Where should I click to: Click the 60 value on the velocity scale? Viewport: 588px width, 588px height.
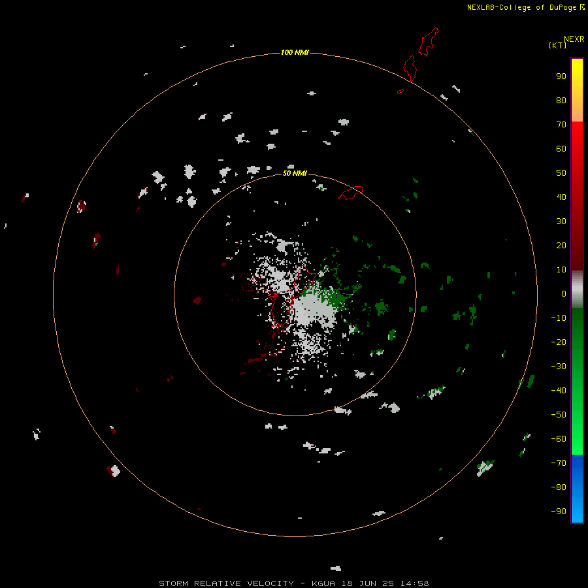pos(561,149)
